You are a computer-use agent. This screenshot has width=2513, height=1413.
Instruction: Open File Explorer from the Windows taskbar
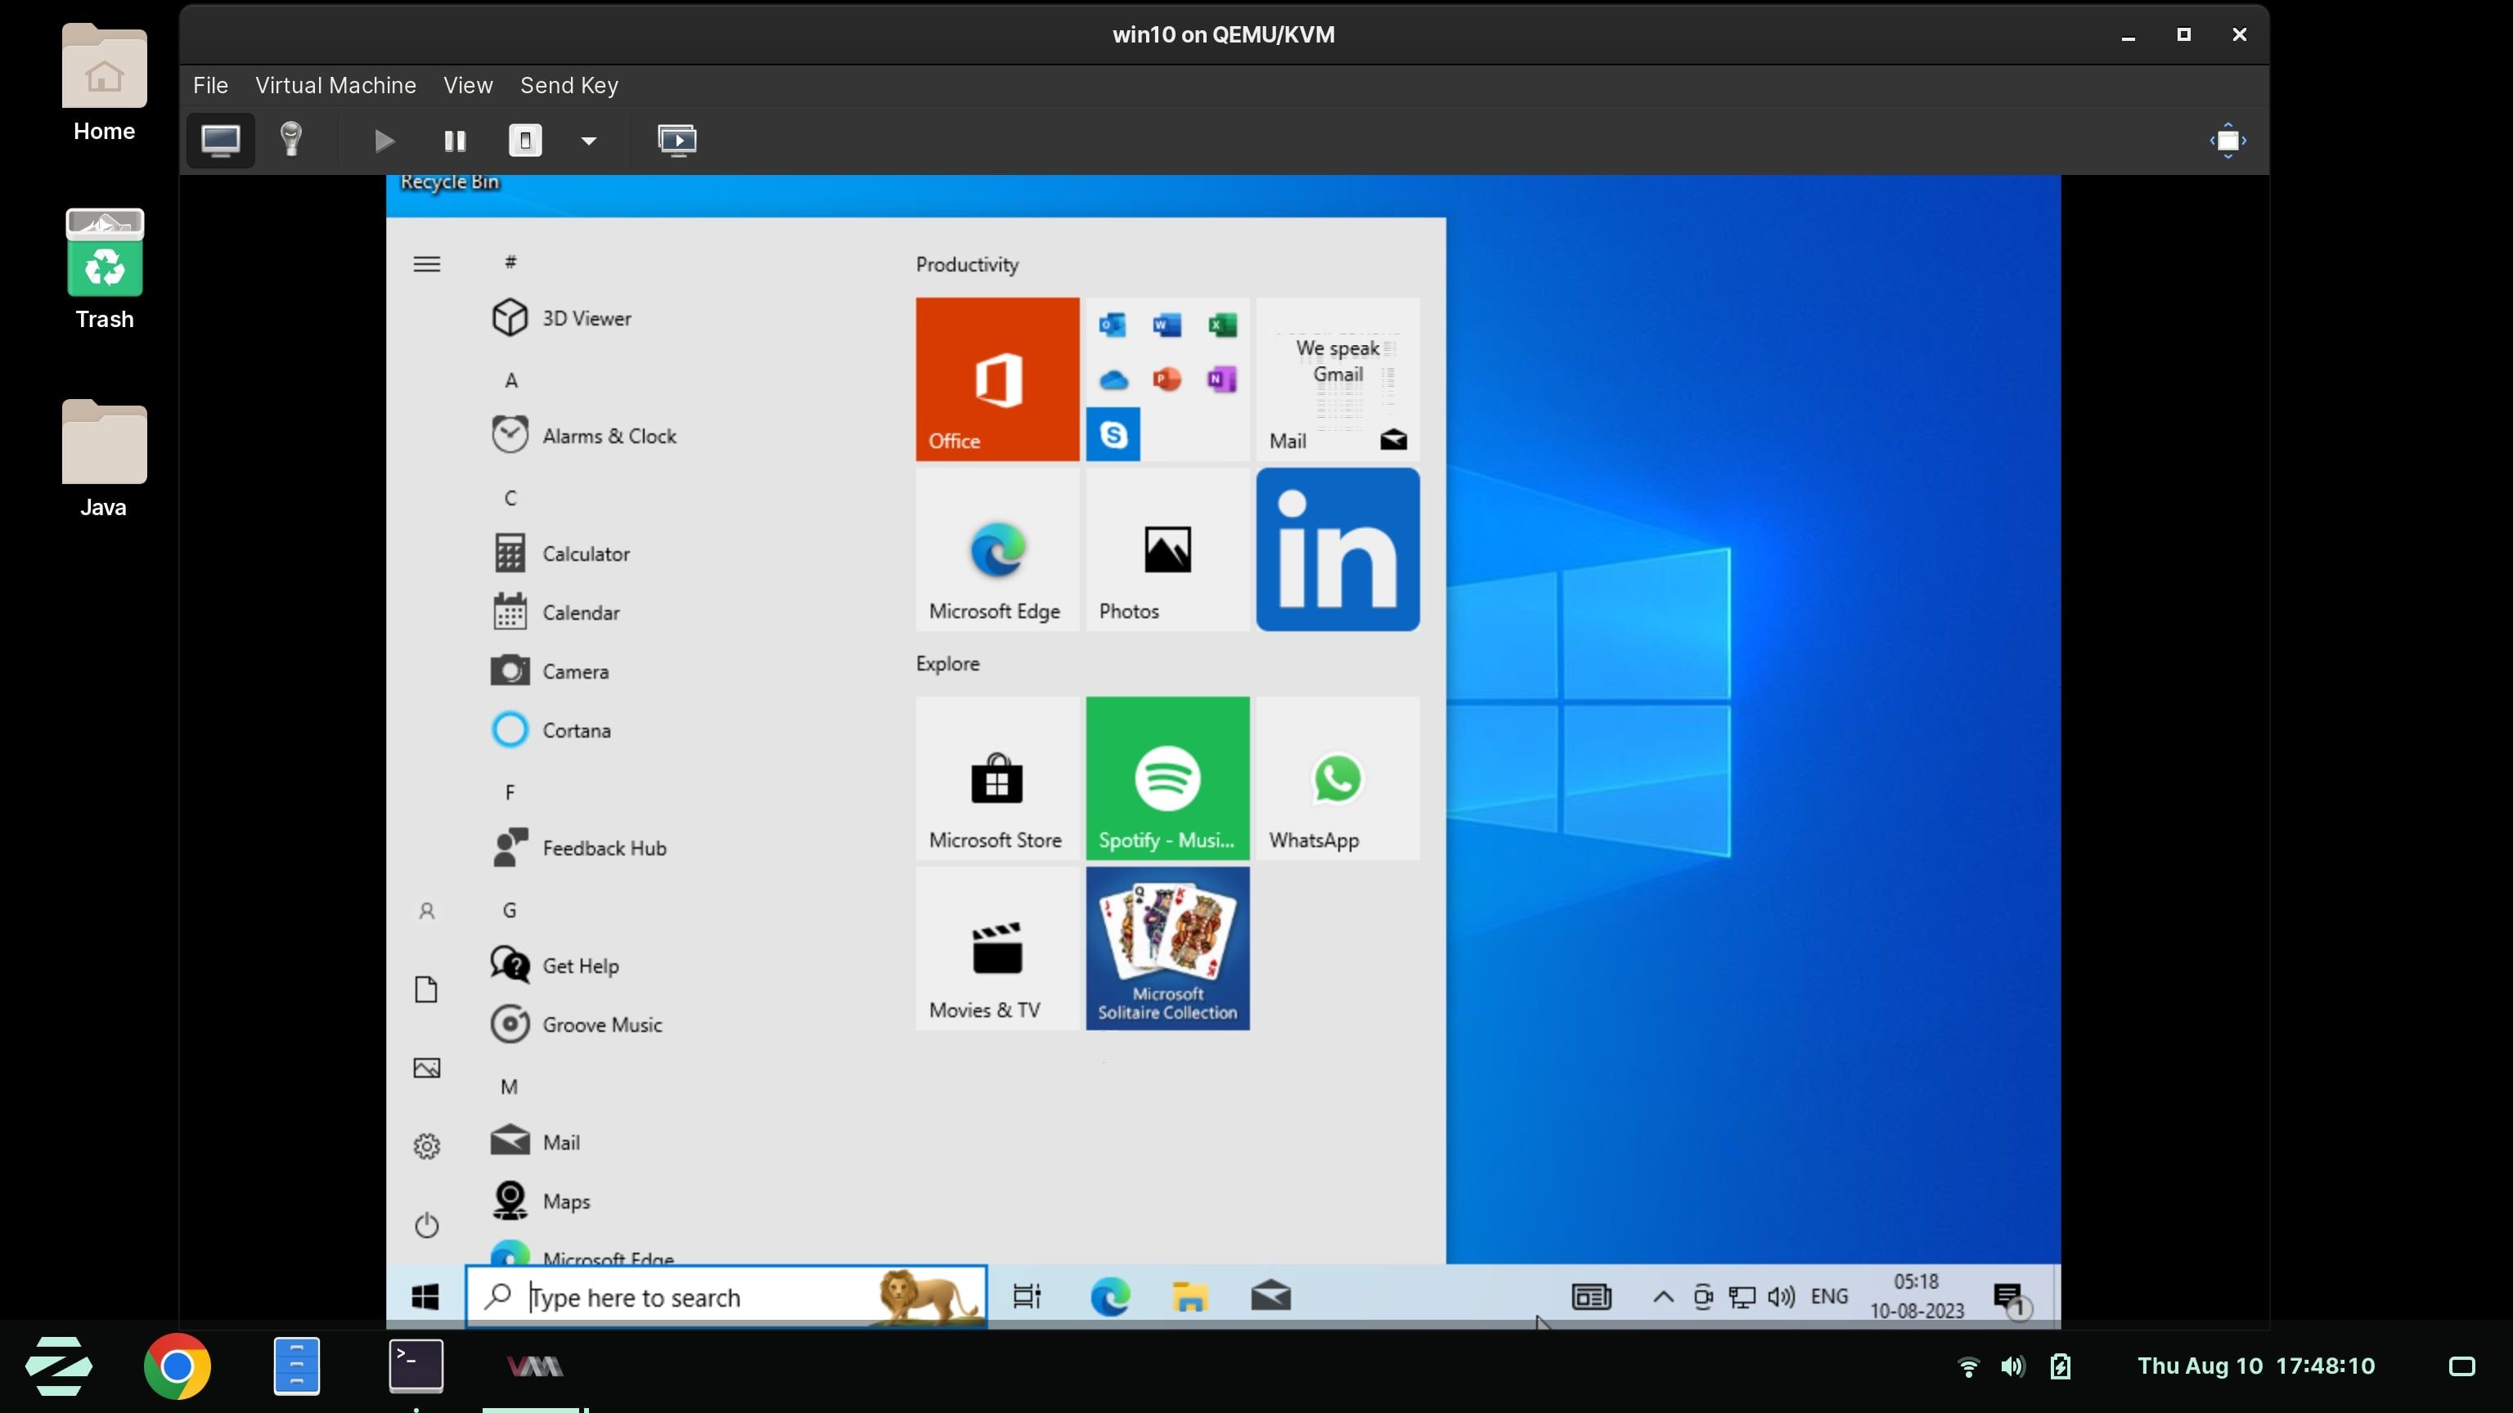(x=1189, y=1297)
